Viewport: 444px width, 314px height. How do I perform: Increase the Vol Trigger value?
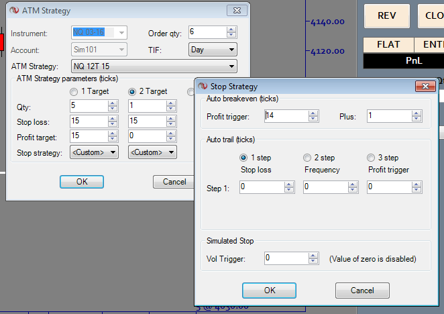coord(313,256)
